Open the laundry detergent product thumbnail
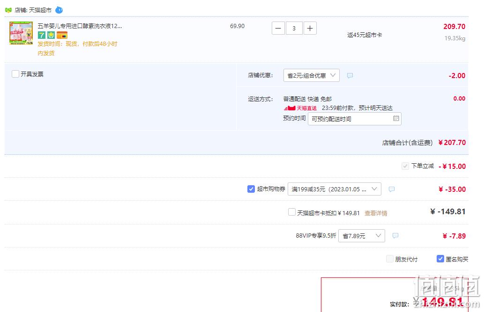Viewport: 484px width, 312px height. pyautogui.click(x=21, y=33)
